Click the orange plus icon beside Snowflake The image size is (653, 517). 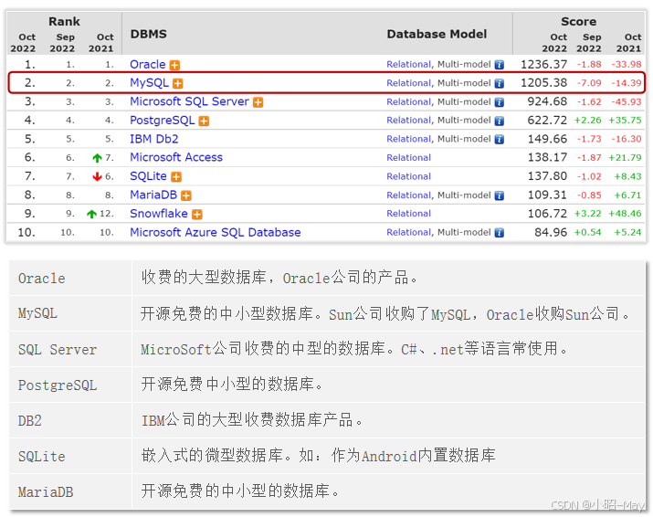pos(197,215)
